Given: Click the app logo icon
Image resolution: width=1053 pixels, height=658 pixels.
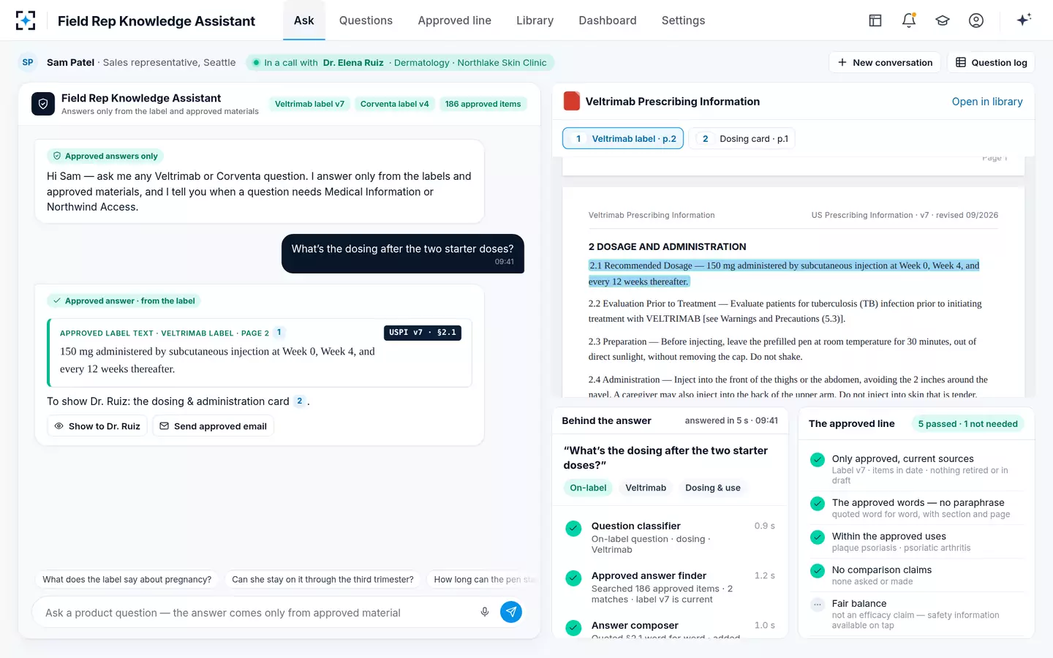Looking at the screenshot, I should click(26, 20).
